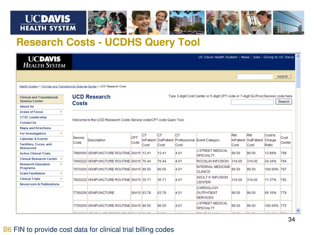314x235 pixels.
Task: Open Clinical and Translational Science Center breadcrumb
Action: click(x=69, y=87)
